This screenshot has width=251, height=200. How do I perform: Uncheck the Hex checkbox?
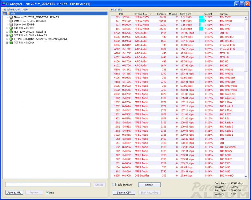(x=47, y=193)
